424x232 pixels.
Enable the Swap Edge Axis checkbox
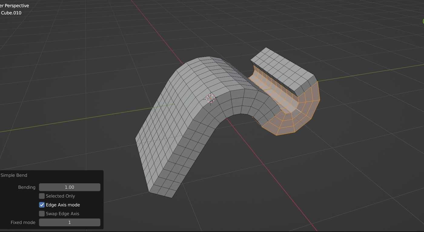[x=42, y=214]
